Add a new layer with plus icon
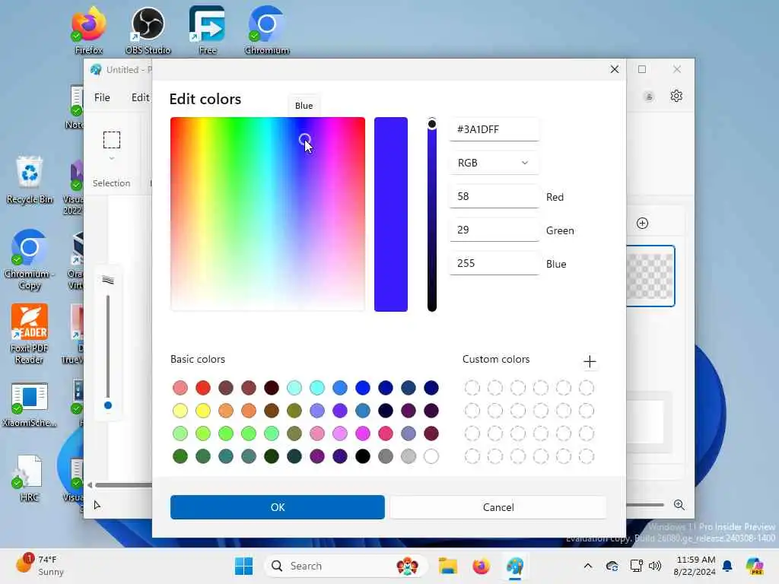Viewport: 779px width, 584px height. [x=642, y=224]
